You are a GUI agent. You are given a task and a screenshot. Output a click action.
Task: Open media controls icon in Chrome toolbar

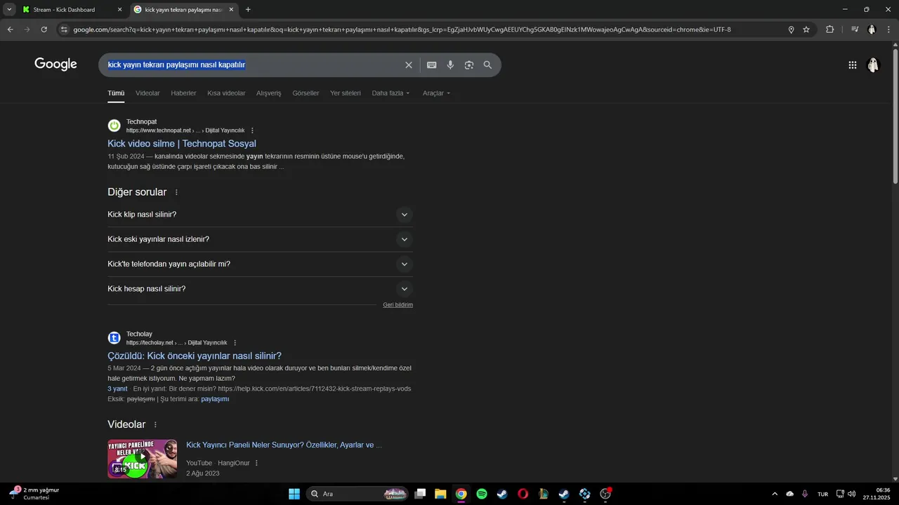(x=855, y=29)
